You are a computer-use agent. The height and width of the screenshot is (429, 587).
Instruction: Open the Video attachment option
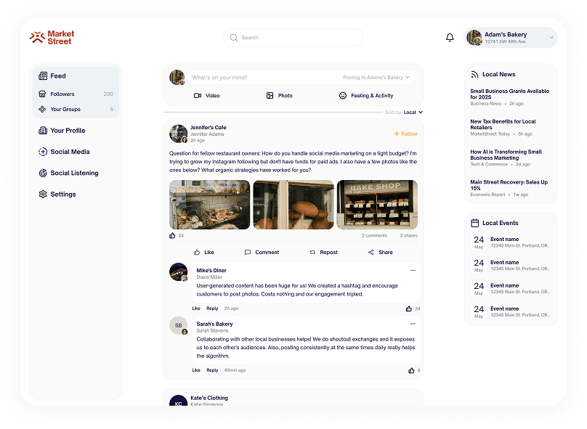point(208,95)
